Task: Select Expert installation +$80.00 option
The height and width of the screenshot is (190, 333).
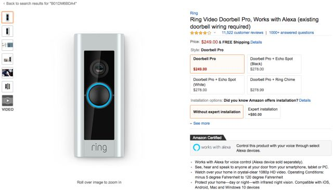Action: (262, 112)
